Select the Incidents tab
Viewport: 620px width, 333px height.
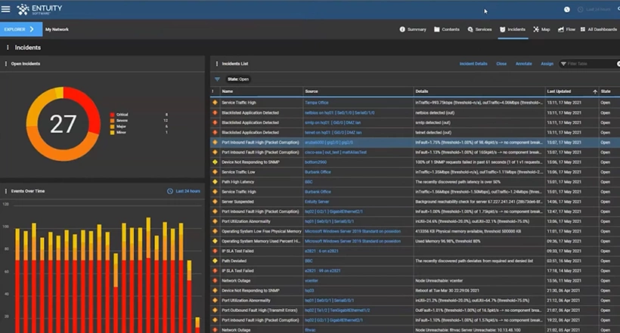(x=513, y=29)
